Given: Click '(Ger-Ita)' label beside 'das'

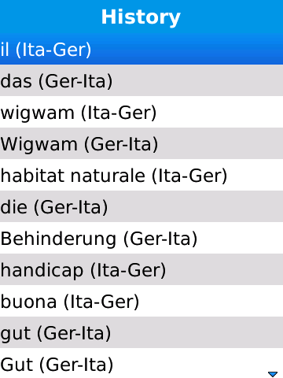Looking at the screenshot, I should [75, 81].
